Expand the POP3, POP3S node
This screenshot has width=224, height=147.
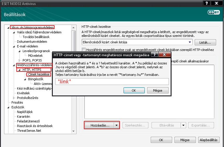(19, 61)
